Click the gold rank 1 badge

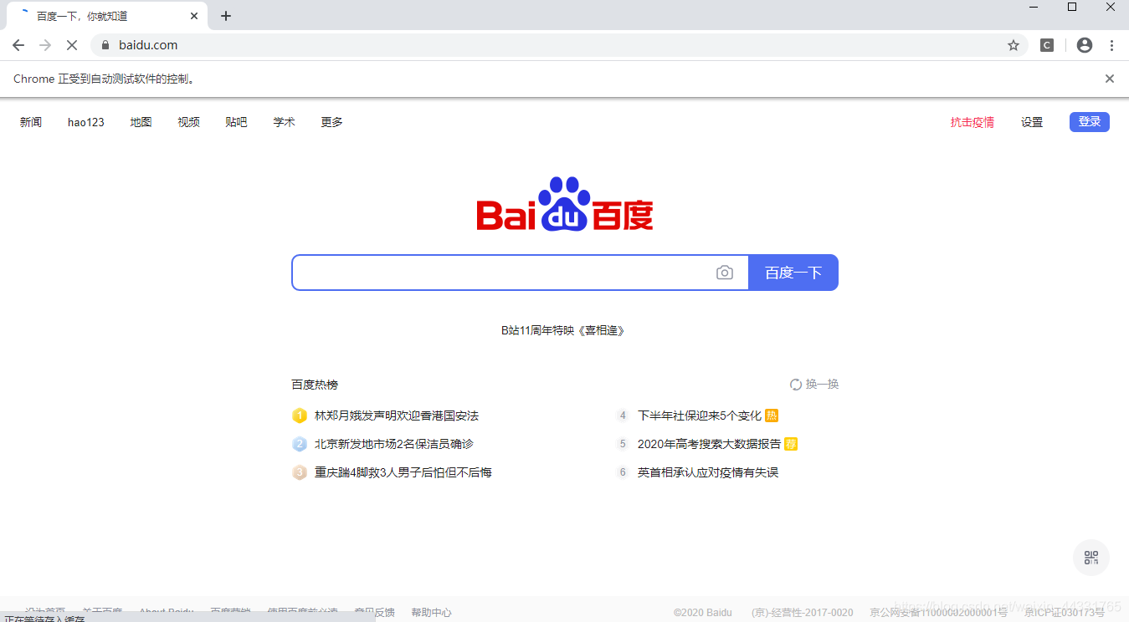coord(300,416)
